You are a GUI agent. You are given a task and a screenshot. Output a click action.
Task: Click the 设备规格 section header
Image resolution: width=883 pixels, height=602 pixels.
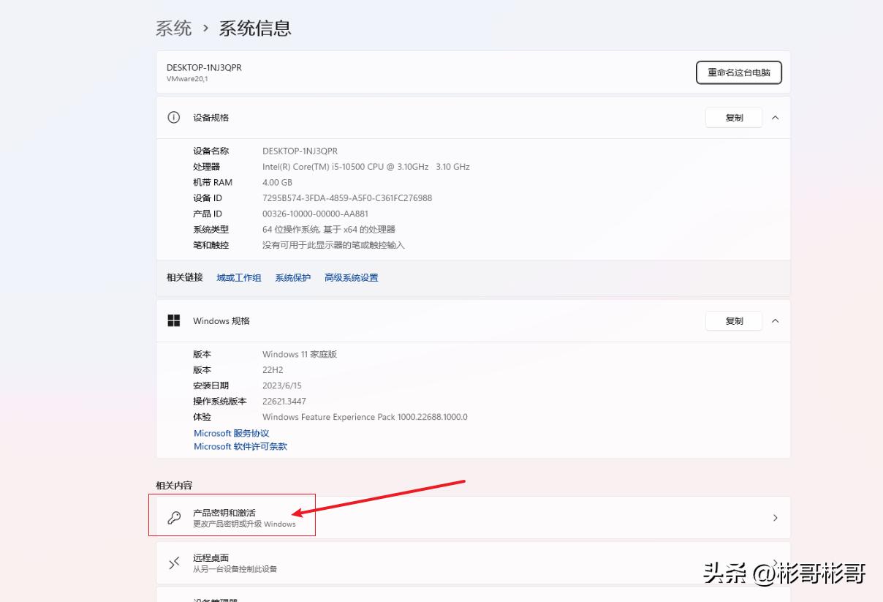coord(473,118)
